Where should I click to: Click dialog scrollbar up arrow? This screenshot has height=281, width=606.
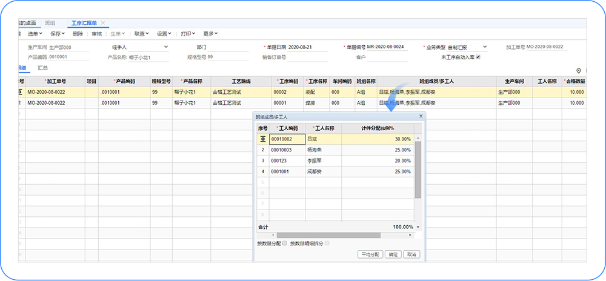point(418,138)
